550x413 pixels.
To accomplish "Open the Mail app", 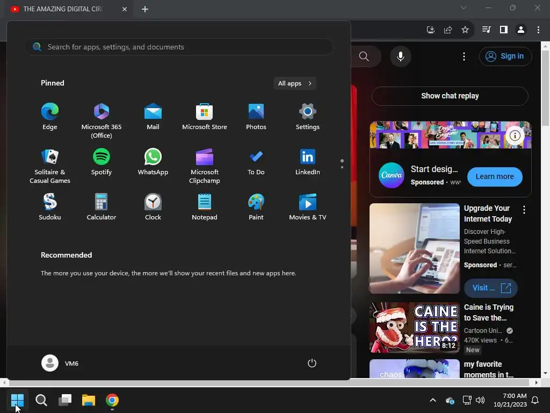I will pos(153,117).
